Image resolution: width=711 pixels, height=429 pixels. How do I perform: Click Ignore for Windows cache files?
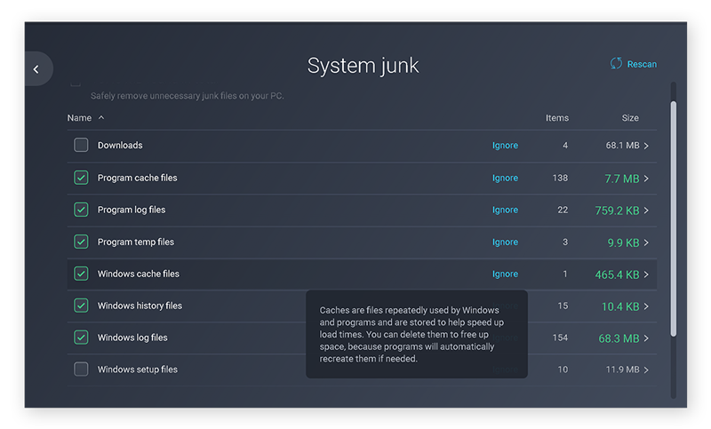[505, 274]
